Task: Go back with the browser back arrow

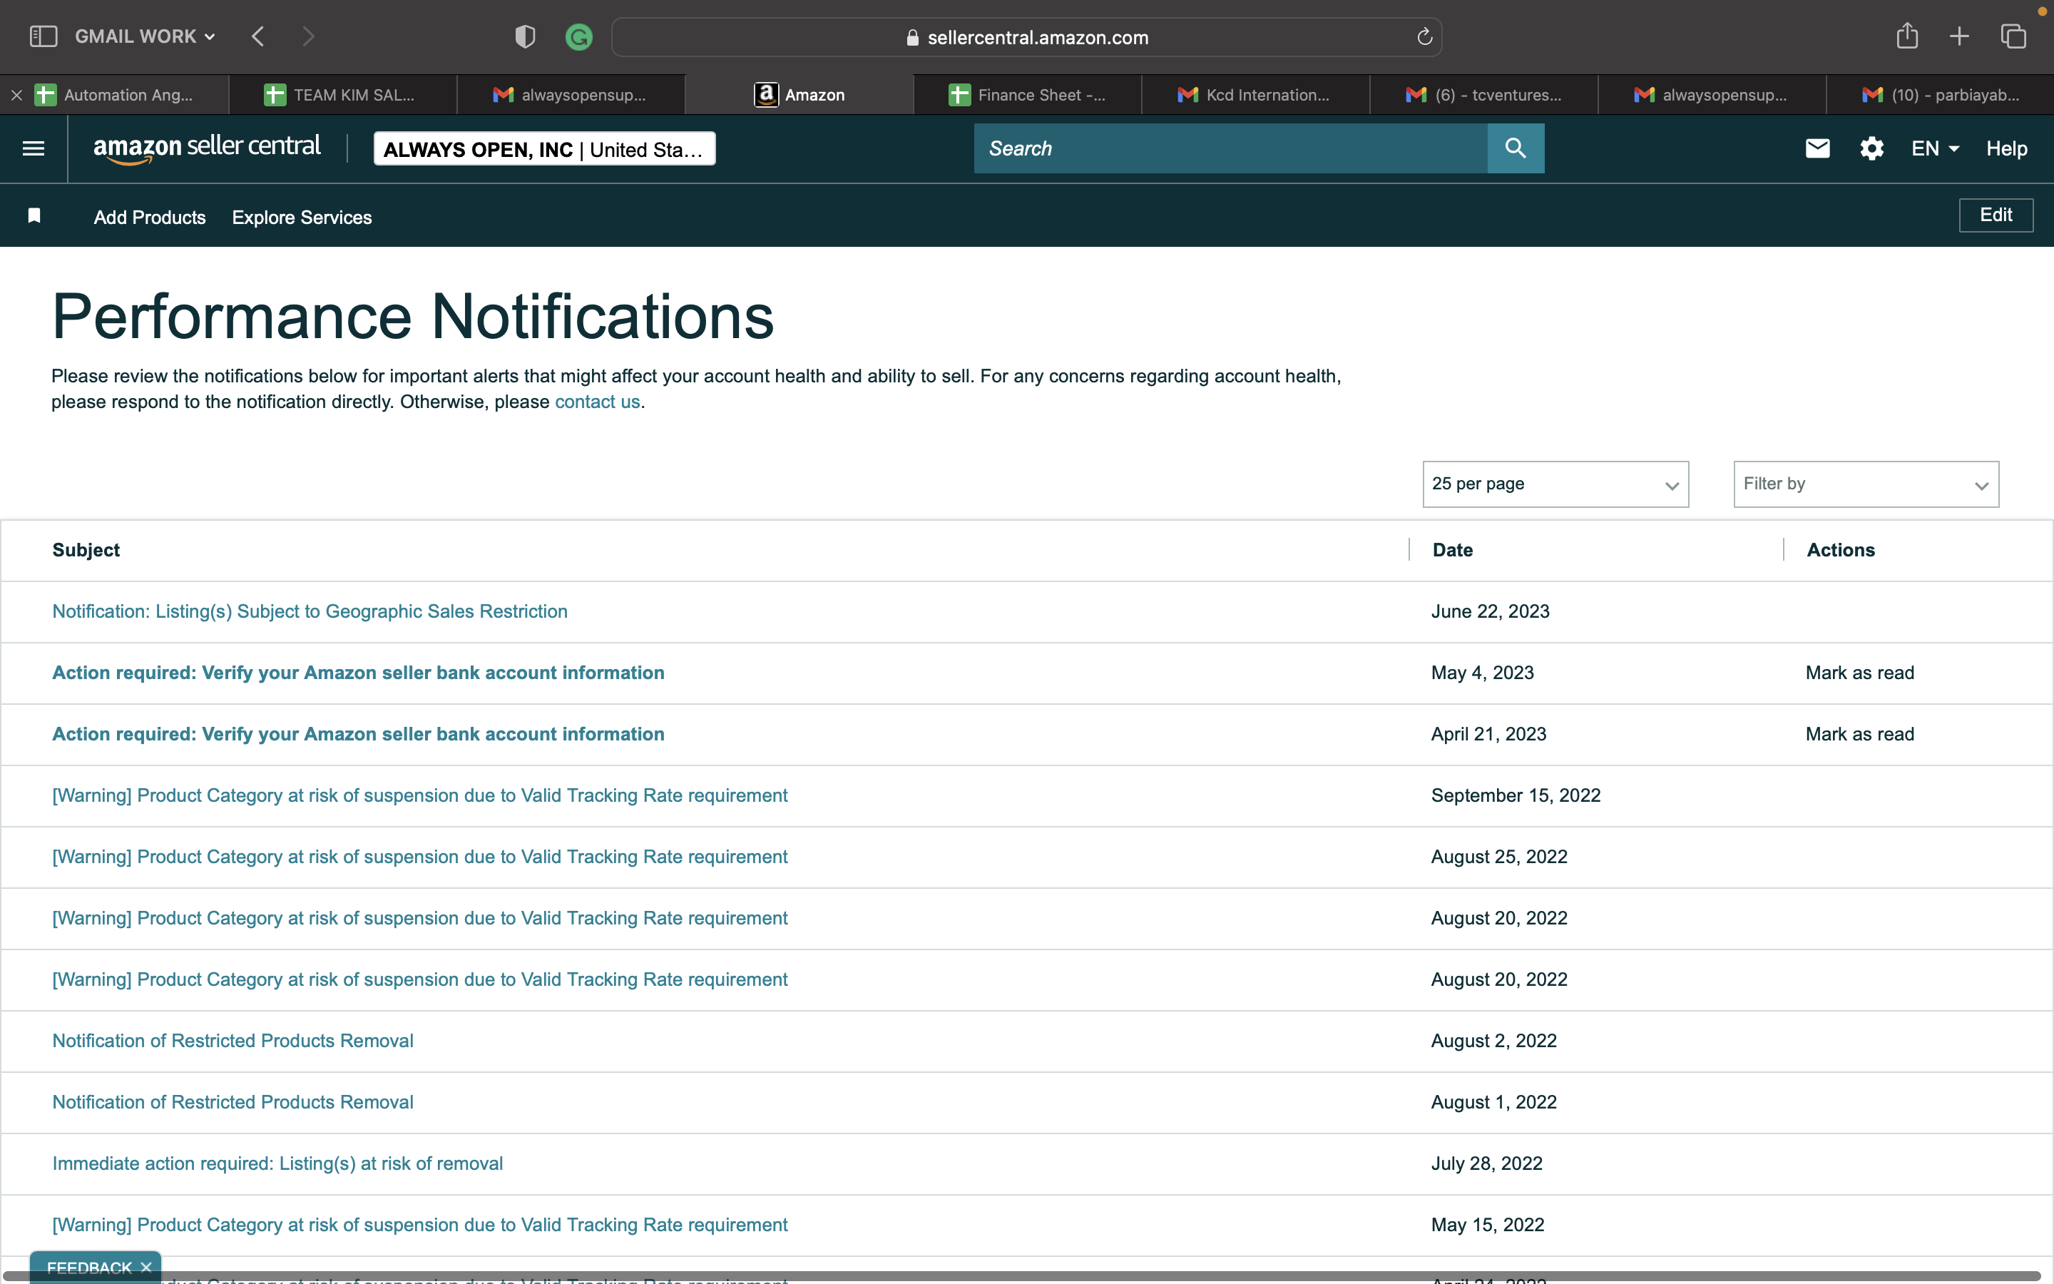Action: click(258, 36)
